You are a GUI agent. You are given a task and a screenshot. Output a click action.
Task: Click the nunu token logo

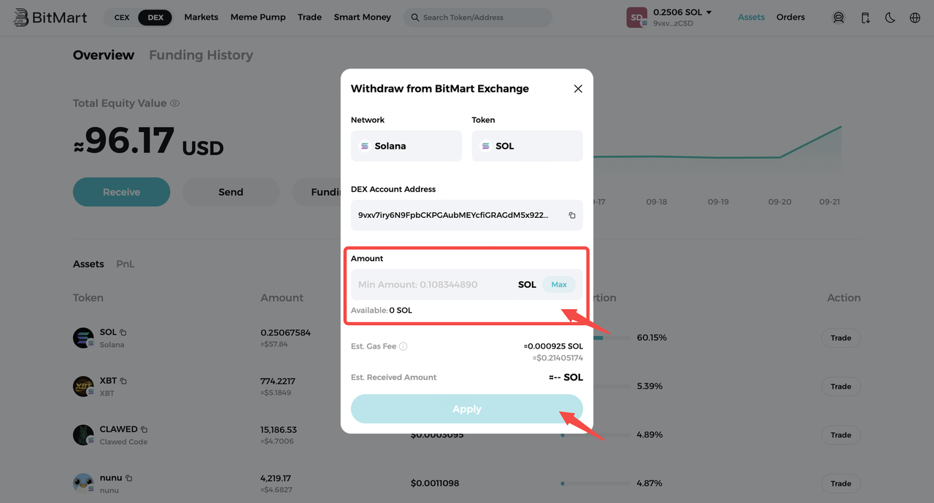[x=83, y=483]
